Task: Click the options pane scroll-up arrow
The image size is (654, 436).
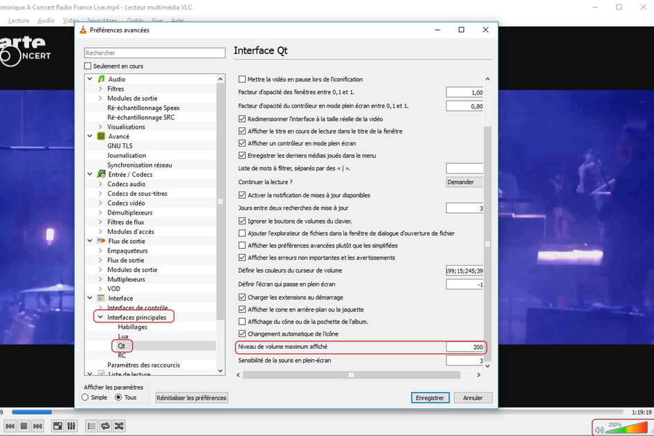Action: (x=487, y=79)
